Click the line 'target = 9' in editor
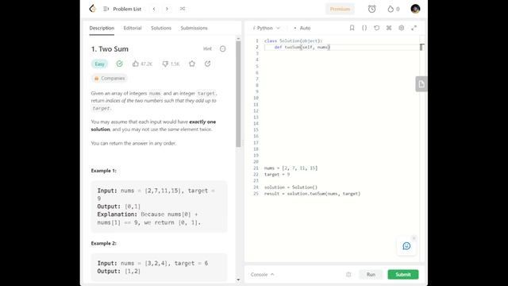The width and height of the screenshot is (508, 286). [x=277, y=175]
